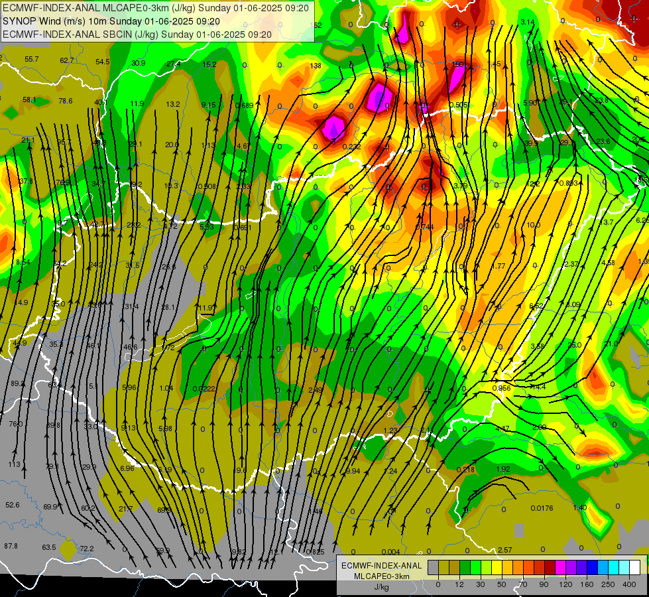Click the legend tick label 400

pyautogui.click(x=629, y=584)
